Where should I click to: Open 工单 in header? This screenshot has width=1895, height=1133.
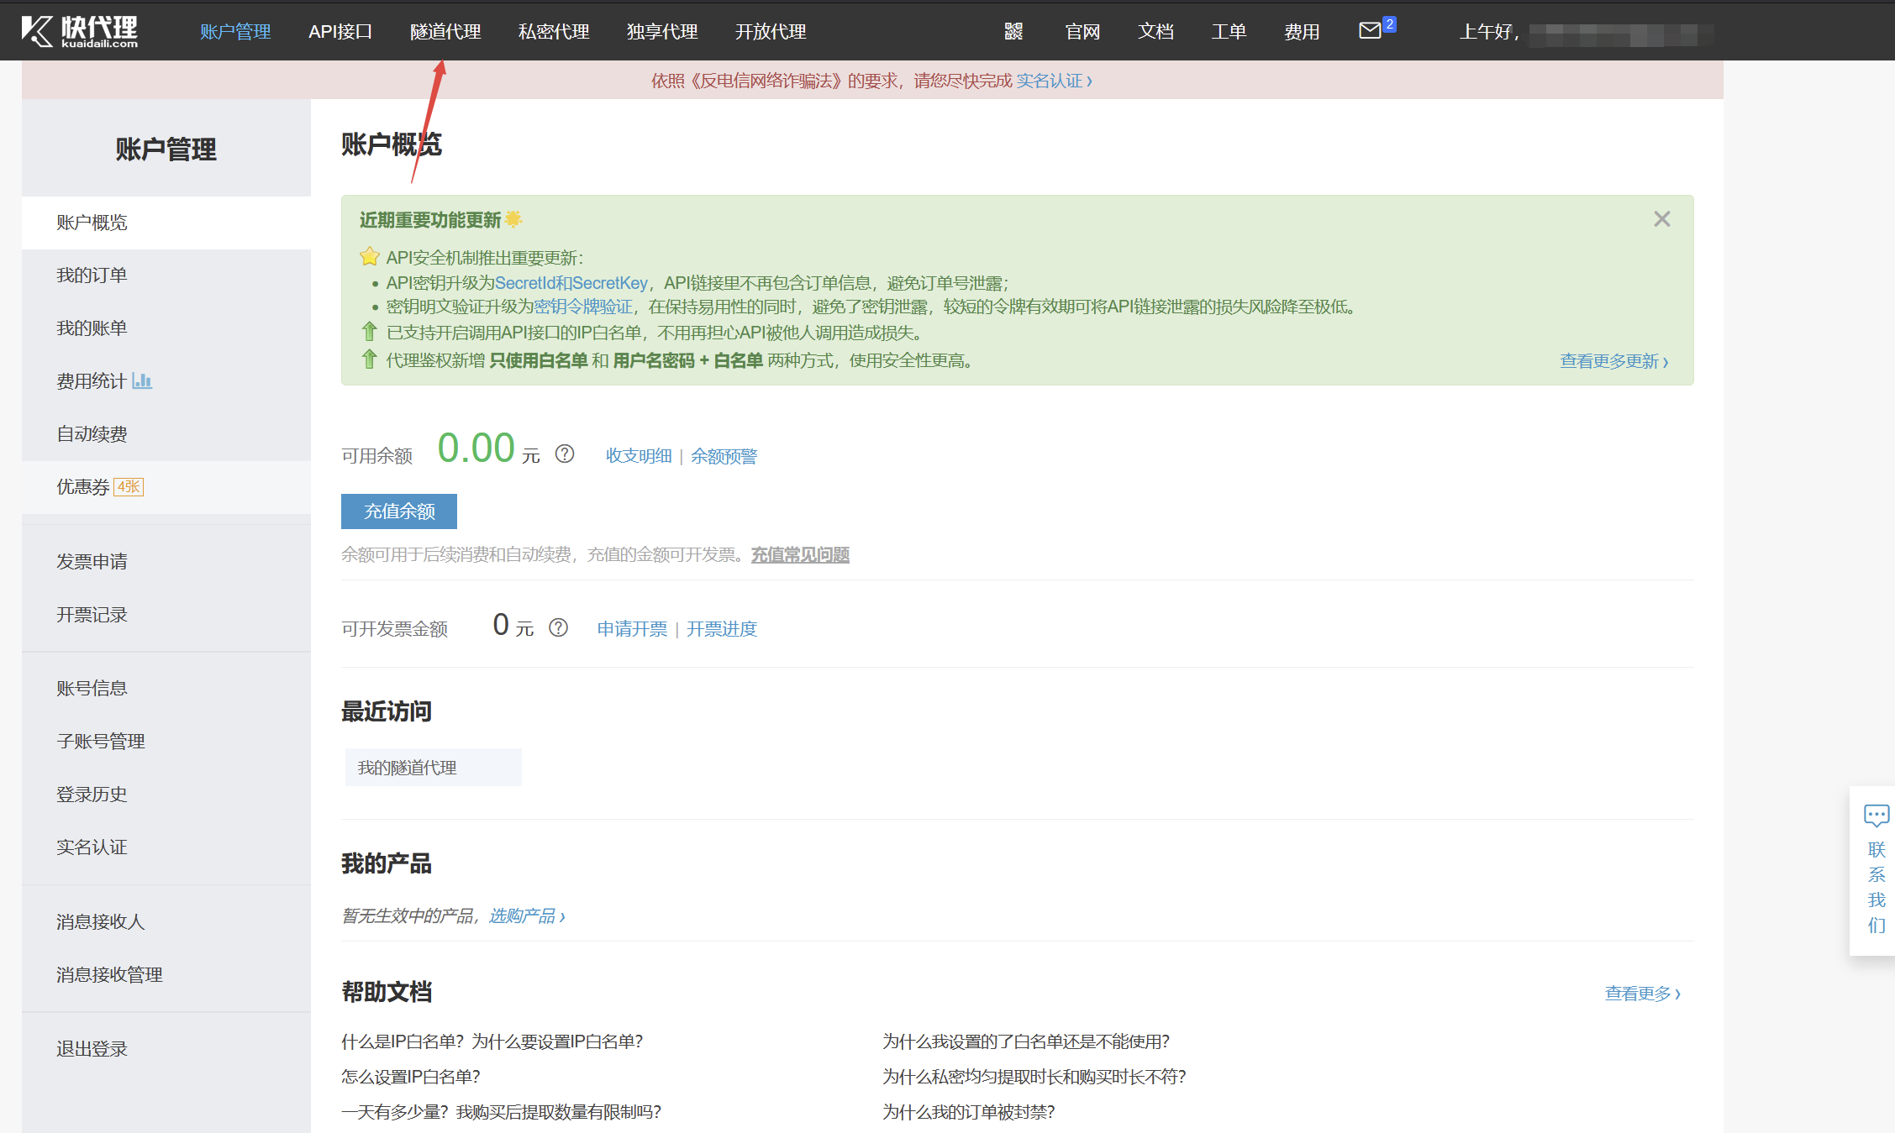tap(1229, 32)
